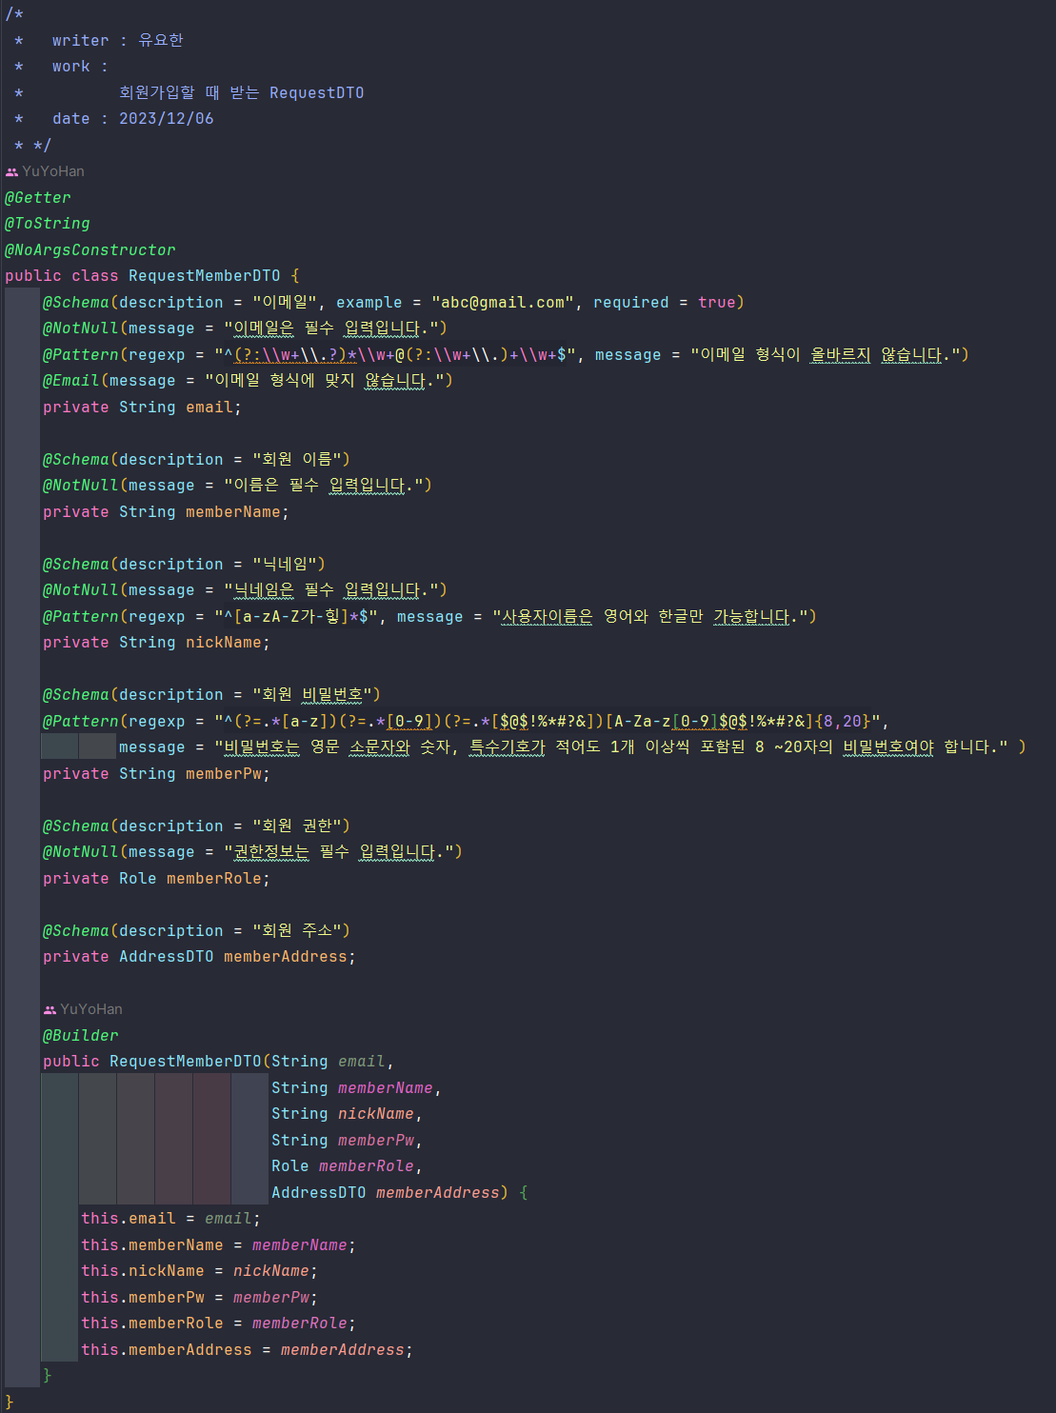Click "사용자이름은 영어와 한글만 가능합니다." message

coord(649,616)
